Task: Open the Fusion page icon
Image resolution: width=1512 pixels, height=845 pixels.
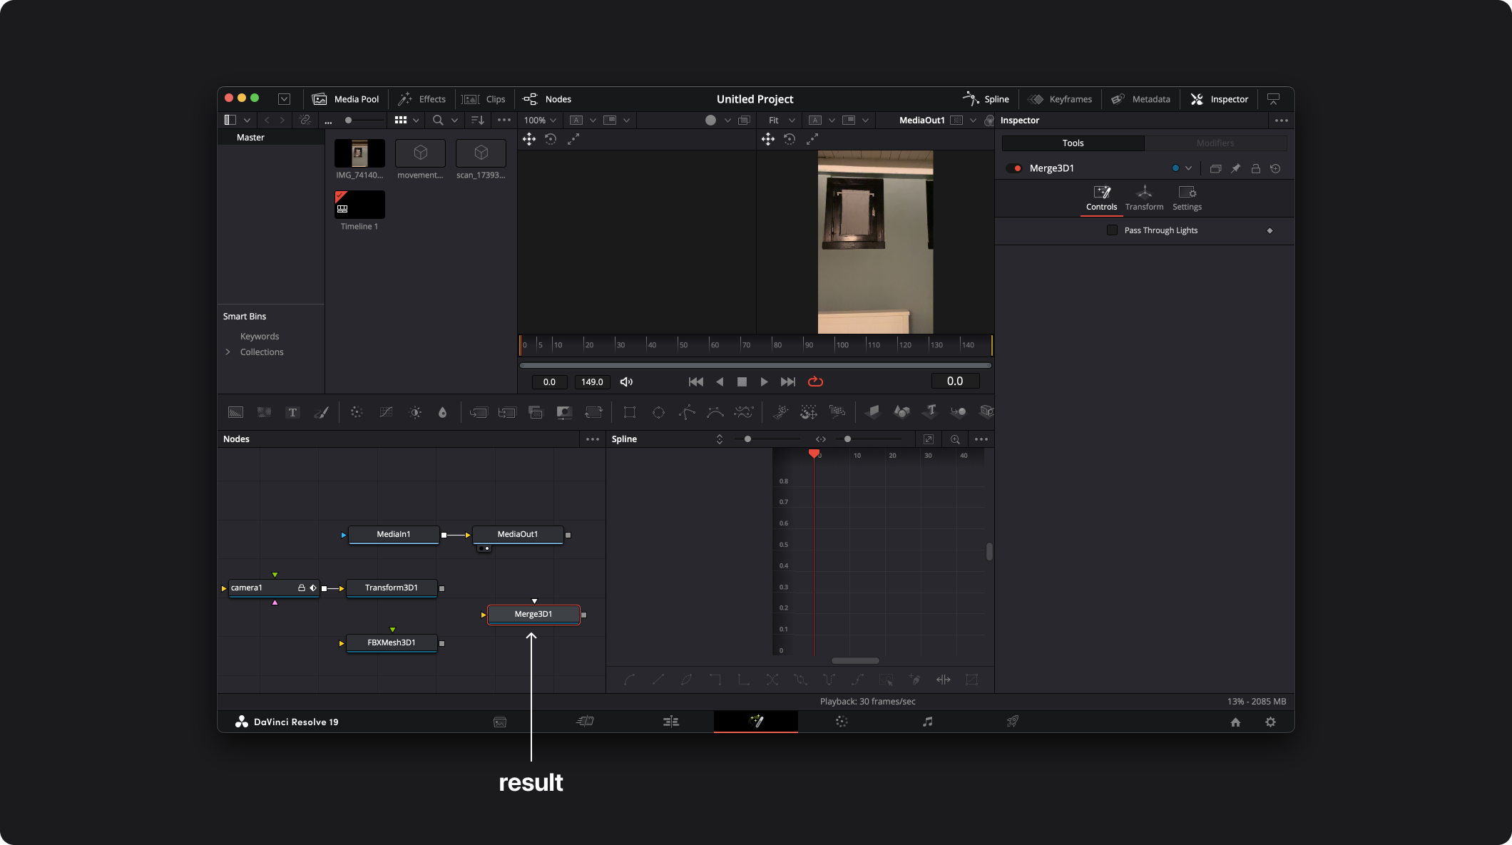Action: [x=756, y=722]
